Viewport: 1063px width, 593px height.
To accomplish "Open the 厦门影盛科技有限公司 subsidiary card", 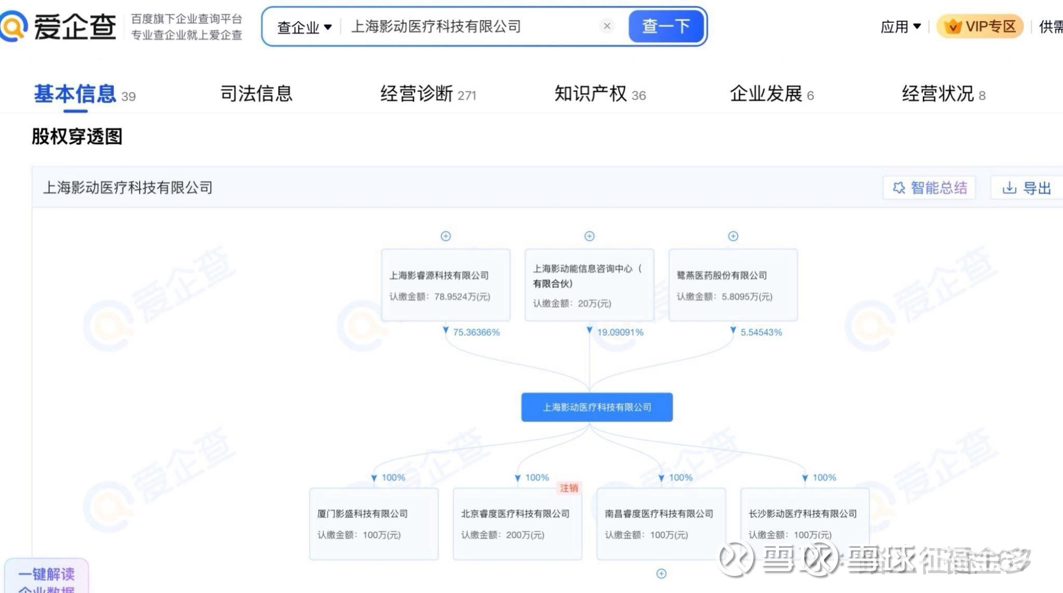I will (374, 523).
